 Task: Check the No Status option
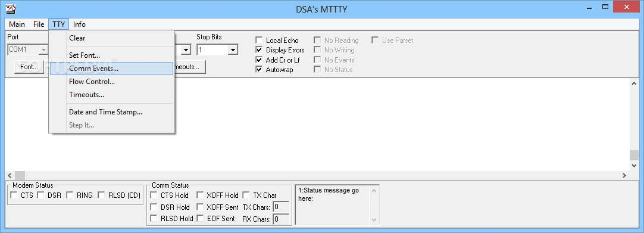point(317,70)
